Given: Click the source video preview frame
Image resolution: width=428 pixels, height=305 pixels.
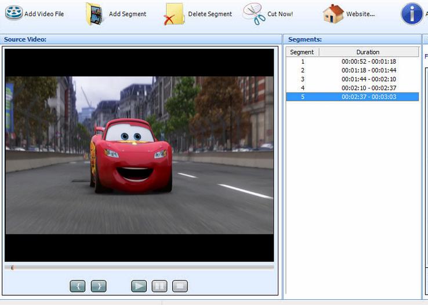Looking at the screenshot, I should point(139,155).
